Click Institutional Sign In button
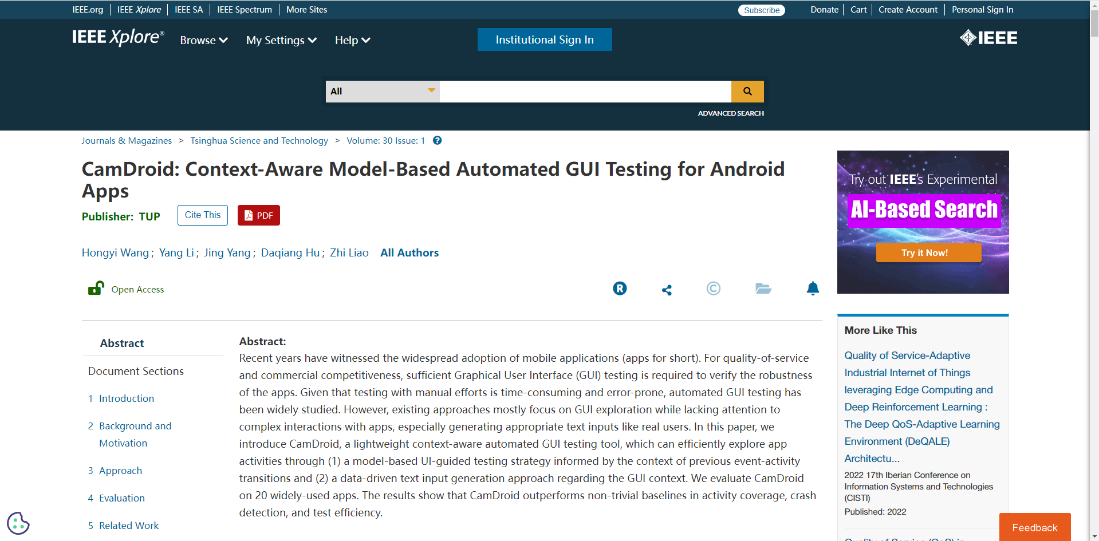Screen dimensions: 1099x541 click(x=544, y=40)
